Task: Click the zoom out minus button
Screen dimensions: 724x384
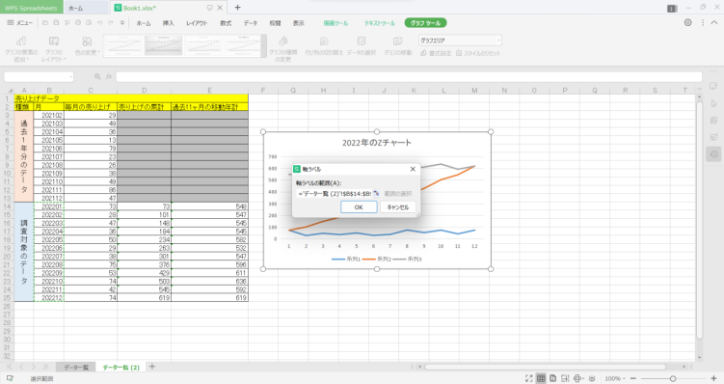Action: coord(633,378)
